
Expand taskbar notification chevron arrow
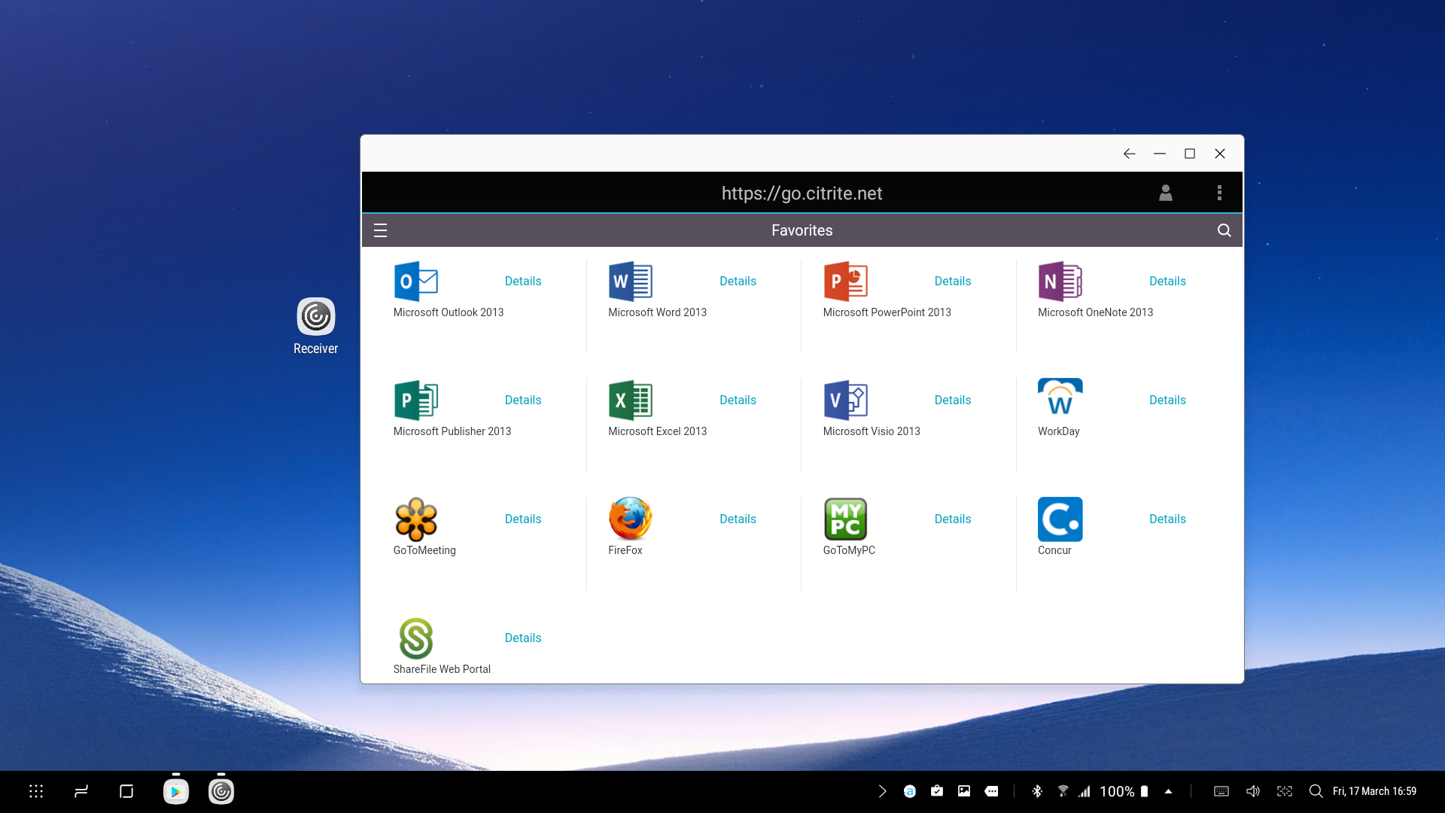coord(882,791)
